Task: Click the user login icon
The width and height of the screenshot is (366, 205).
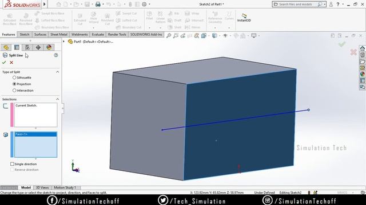Action: [x=331, y=4]
